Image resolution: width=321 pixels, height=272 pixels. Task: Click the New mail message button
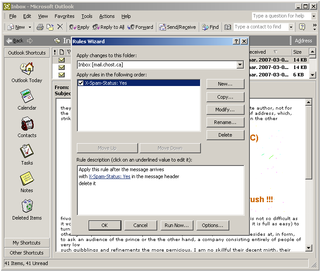click(x=16, y=27)
